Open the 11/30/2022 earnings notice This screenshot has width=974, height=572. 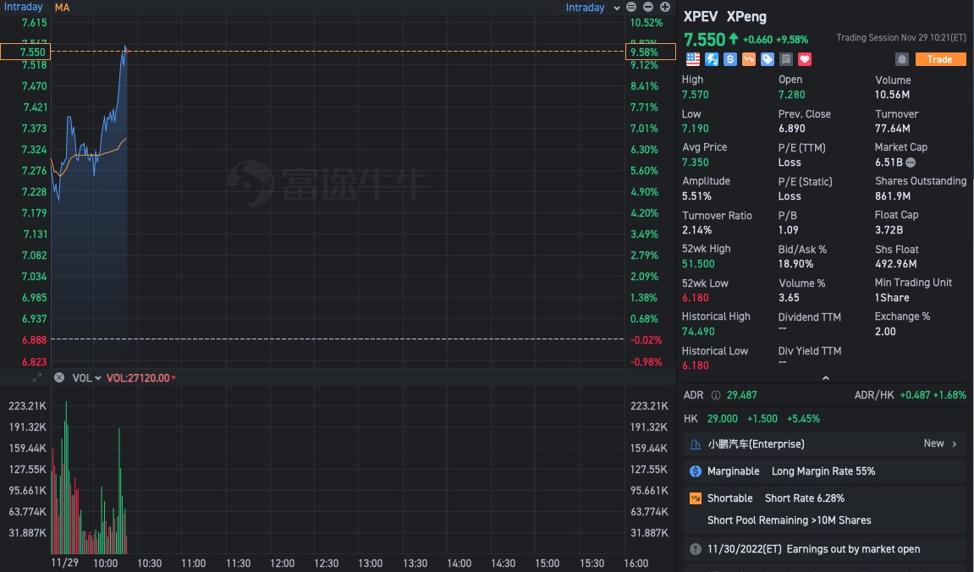point(825,549)
